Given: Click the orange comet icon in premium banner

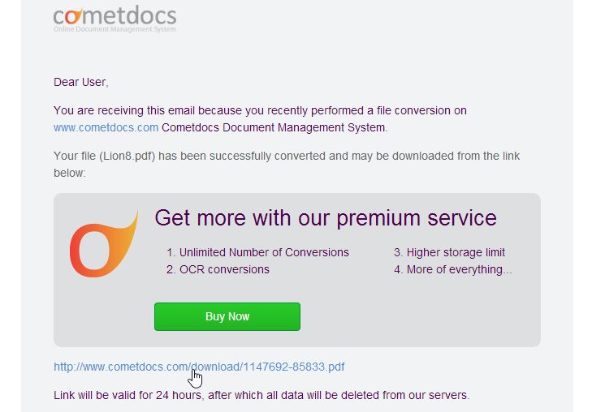Looking at the screenshot, I should [x=104, y=244].
